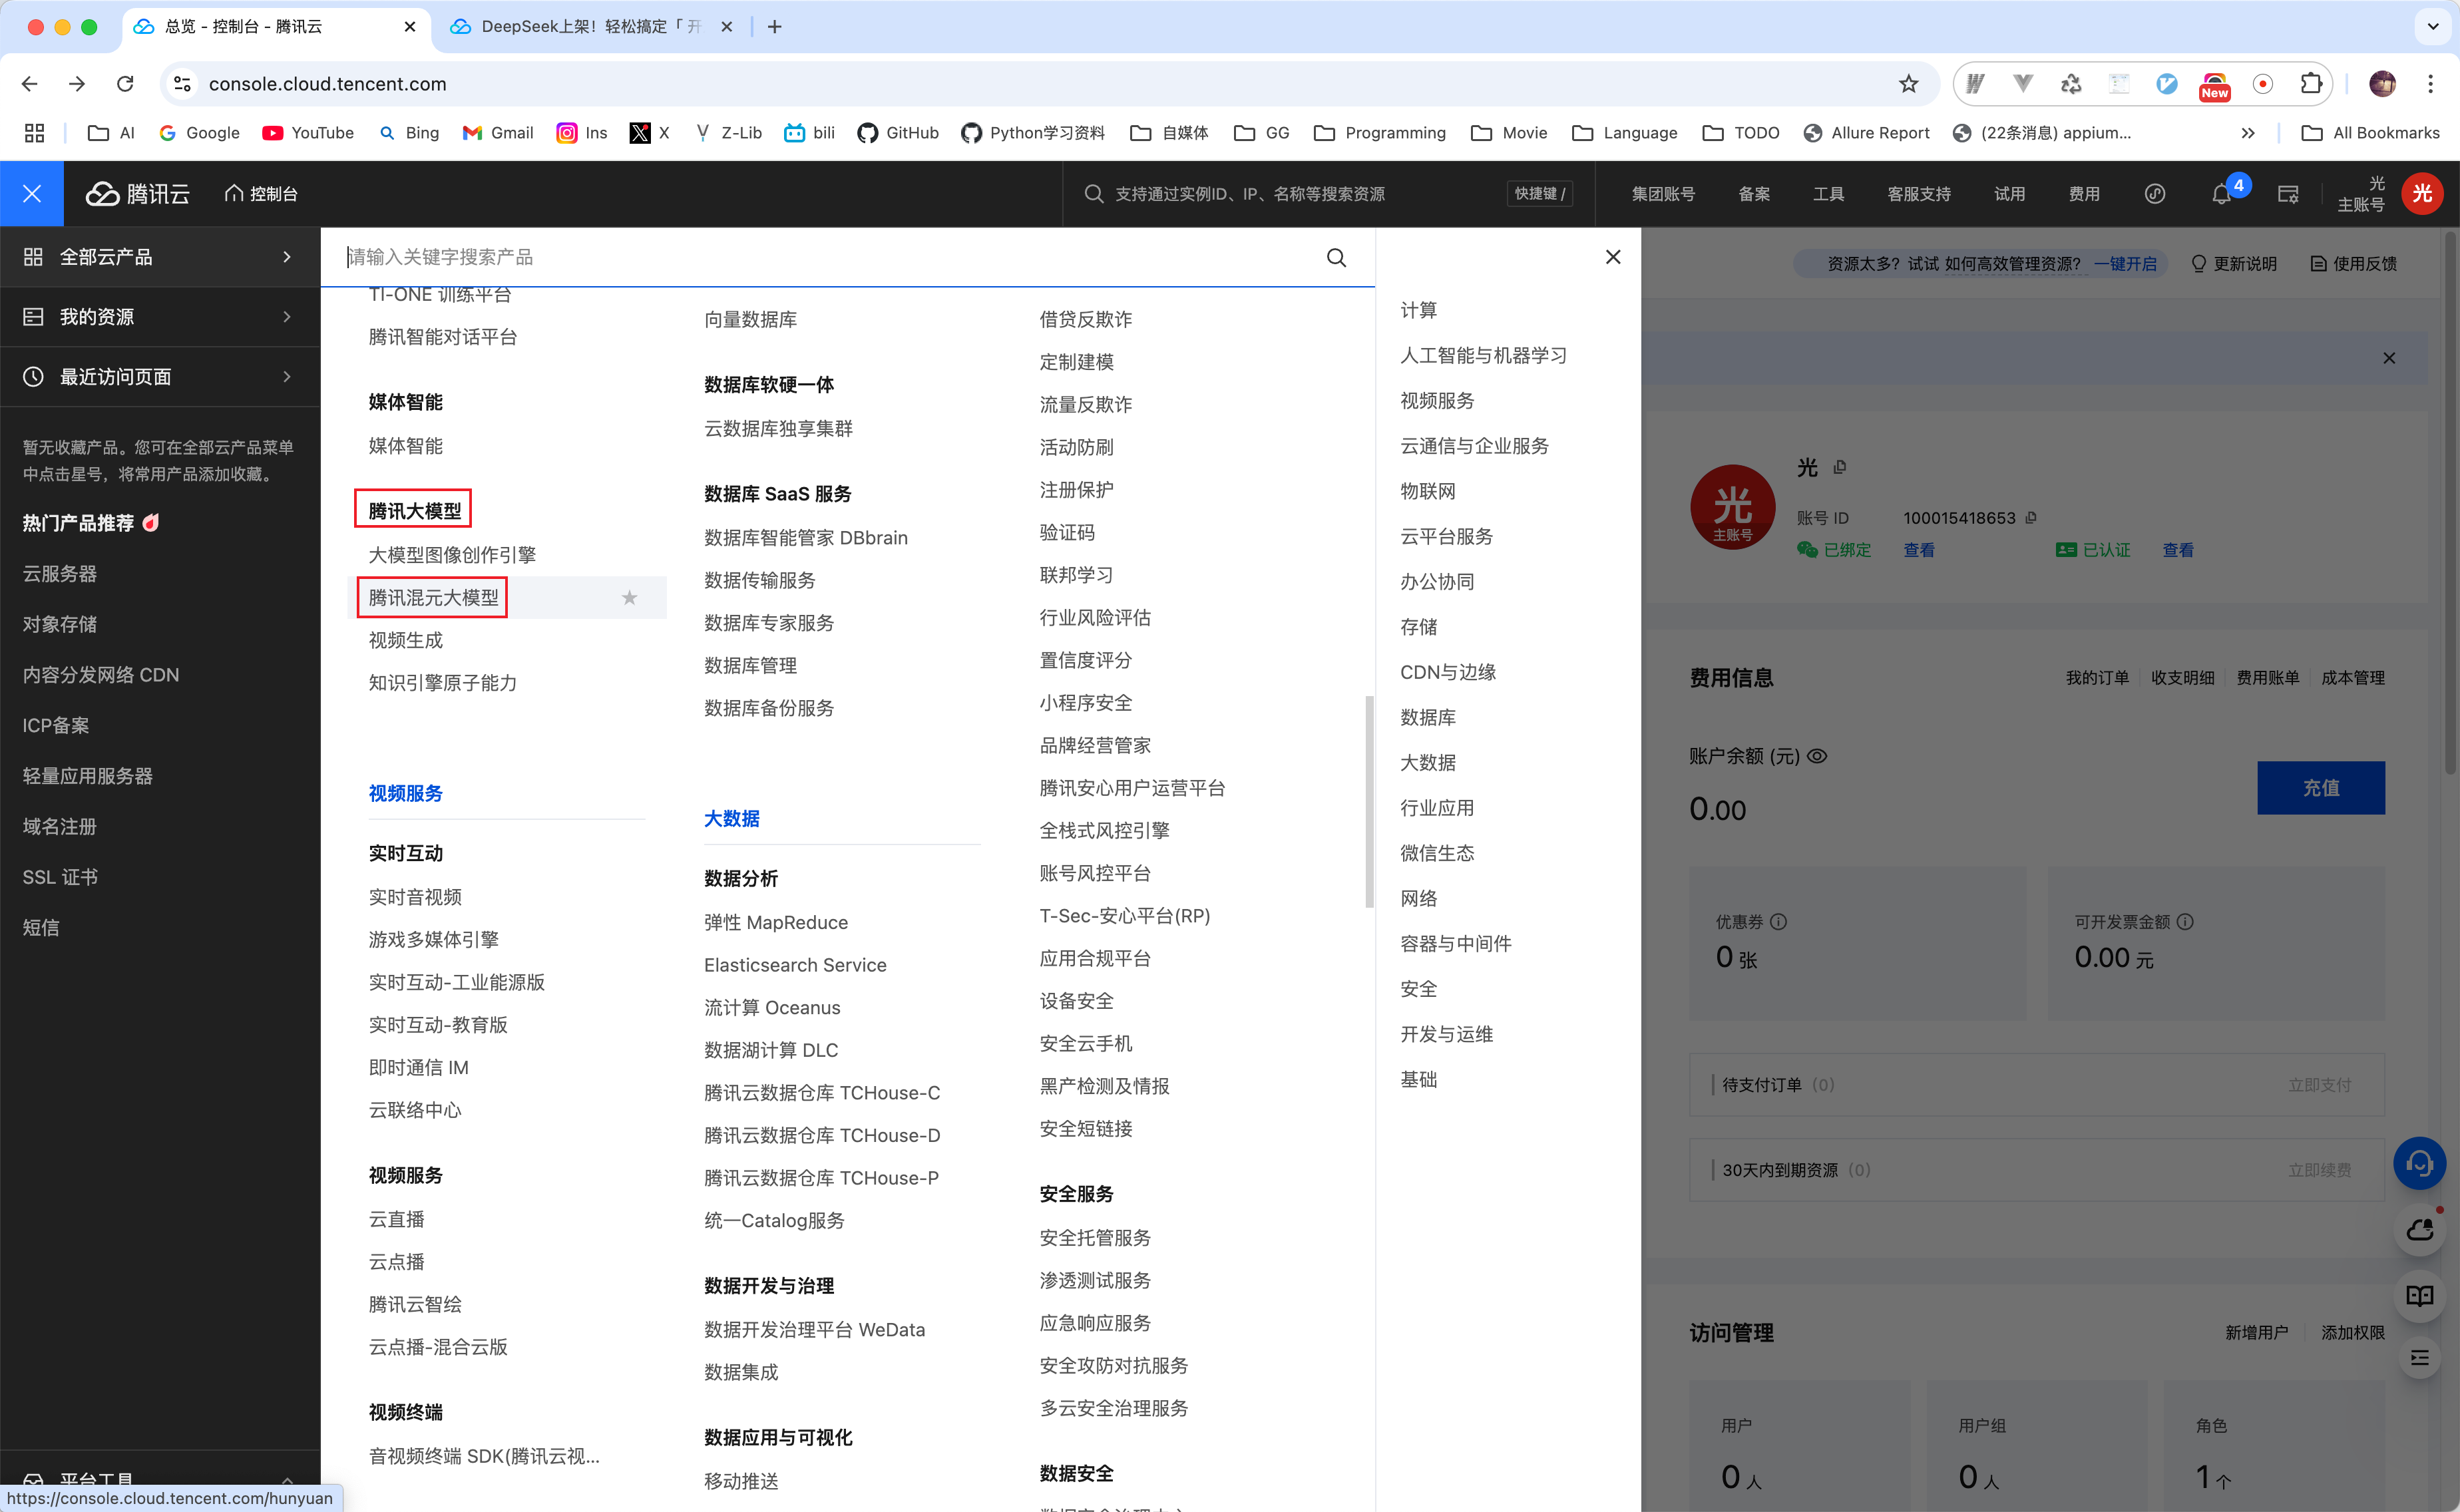Open Chrome apps grid shortcut
Image resolution: width=2460 pixels, height=1512 pixels.
tap(34, 133)
